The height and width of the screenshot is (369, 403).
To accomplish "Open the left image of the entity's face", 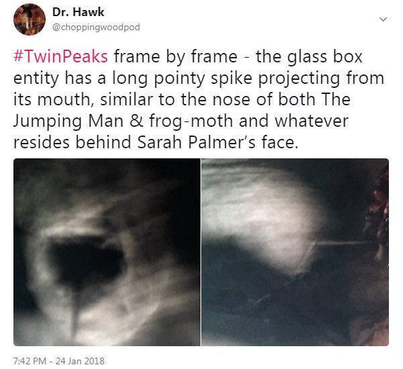I will click(107, 252).
